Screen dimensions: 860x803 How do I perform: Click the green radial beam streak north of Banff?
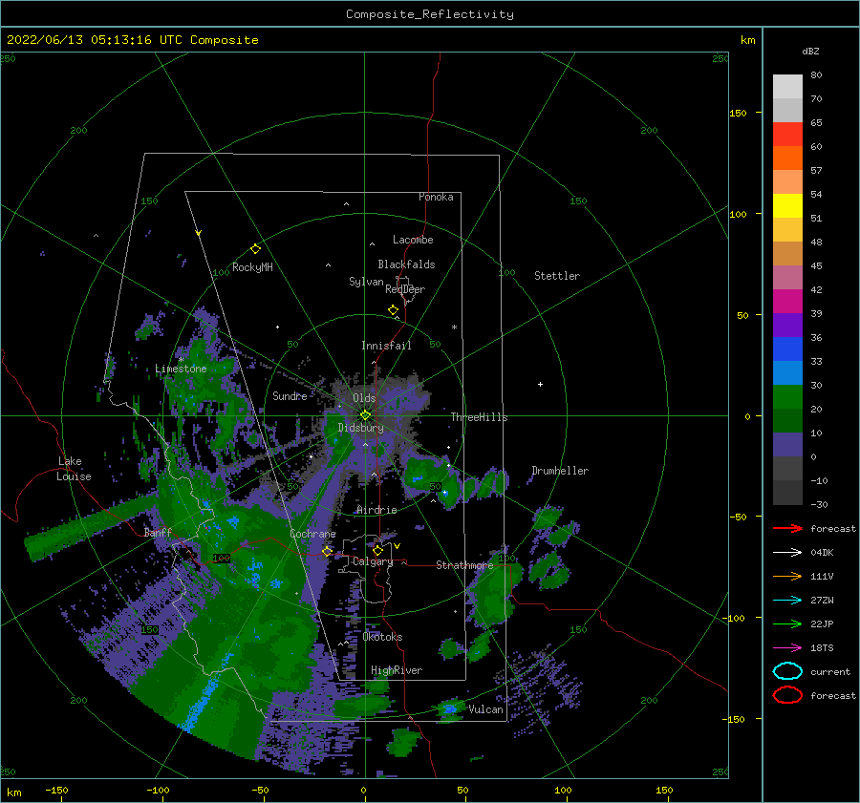(x=91, y=527)
